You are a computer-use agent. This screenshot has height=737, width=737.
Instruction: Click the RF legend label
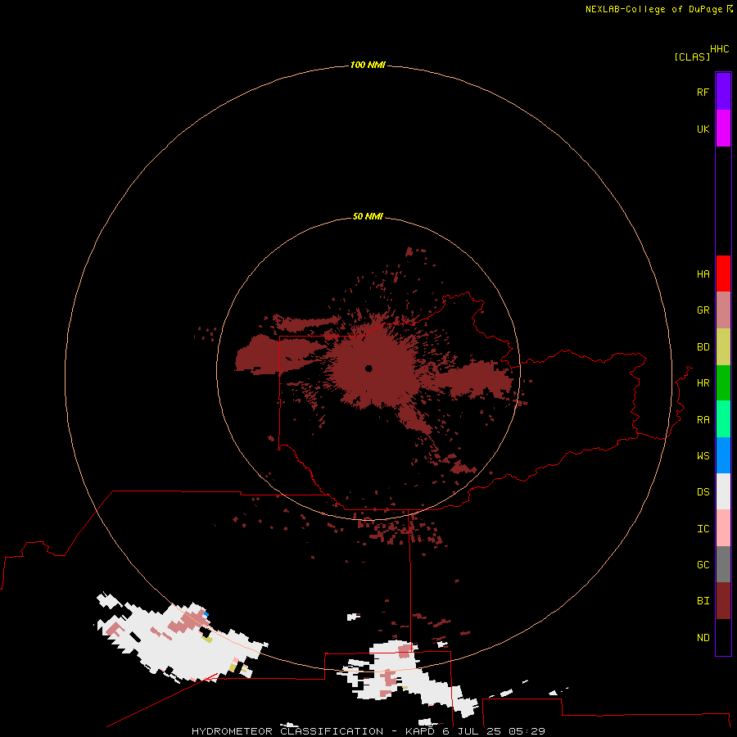[x=703, y=92]
